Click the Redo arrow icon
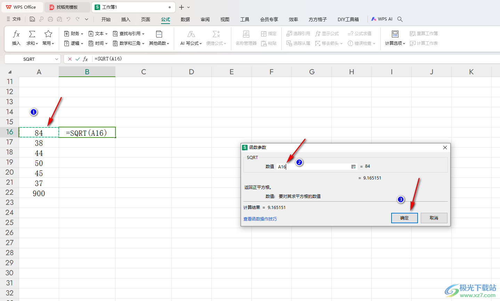Screen dimensions: 500x301 [78, 19]
